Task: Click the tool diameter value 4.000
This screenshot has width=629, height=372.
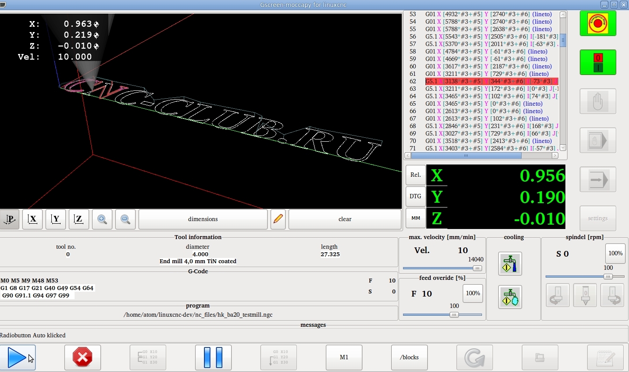Action: [x=200, y=254]
